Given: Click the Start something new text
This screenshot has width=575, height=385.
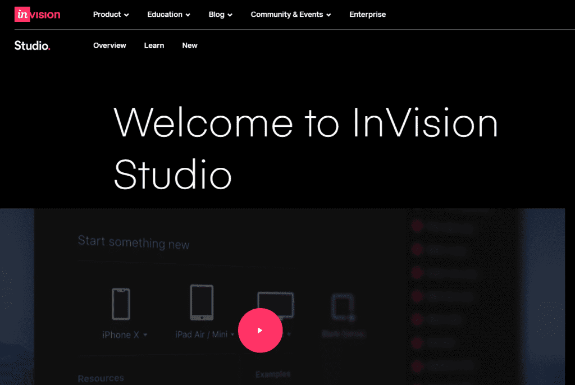Looking at the screenshot, I should [x=134, y=242].
